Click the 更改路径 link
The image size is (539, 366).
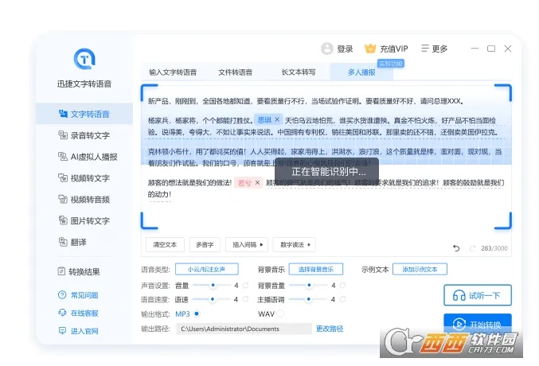330,328
